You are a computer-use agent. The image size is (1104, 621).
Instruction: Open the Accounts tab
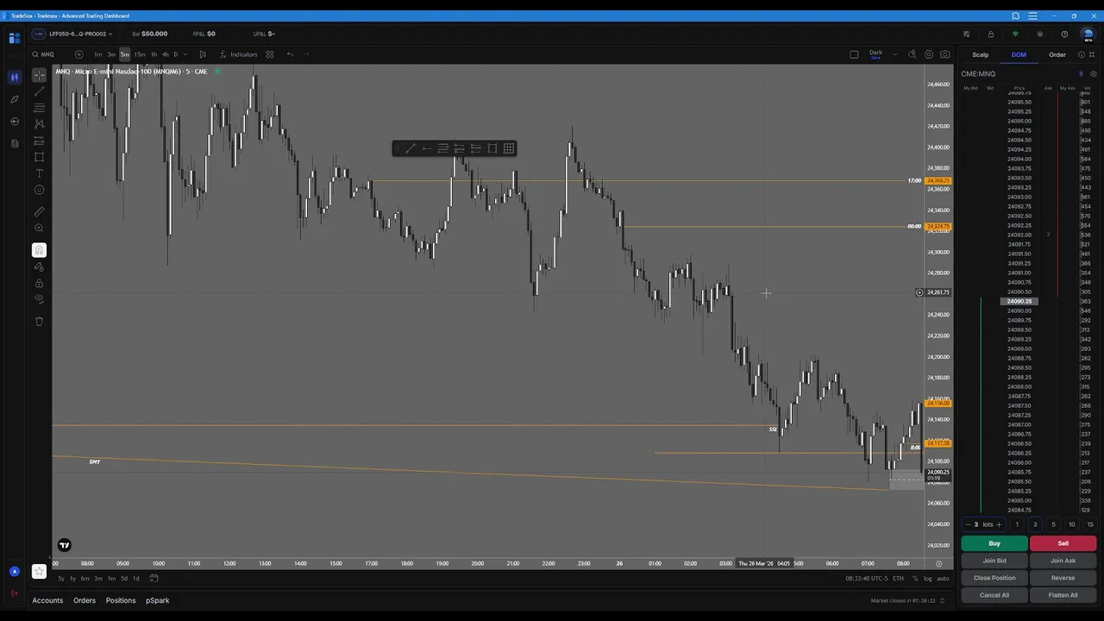pyautogui.click(x=47, y=600)
